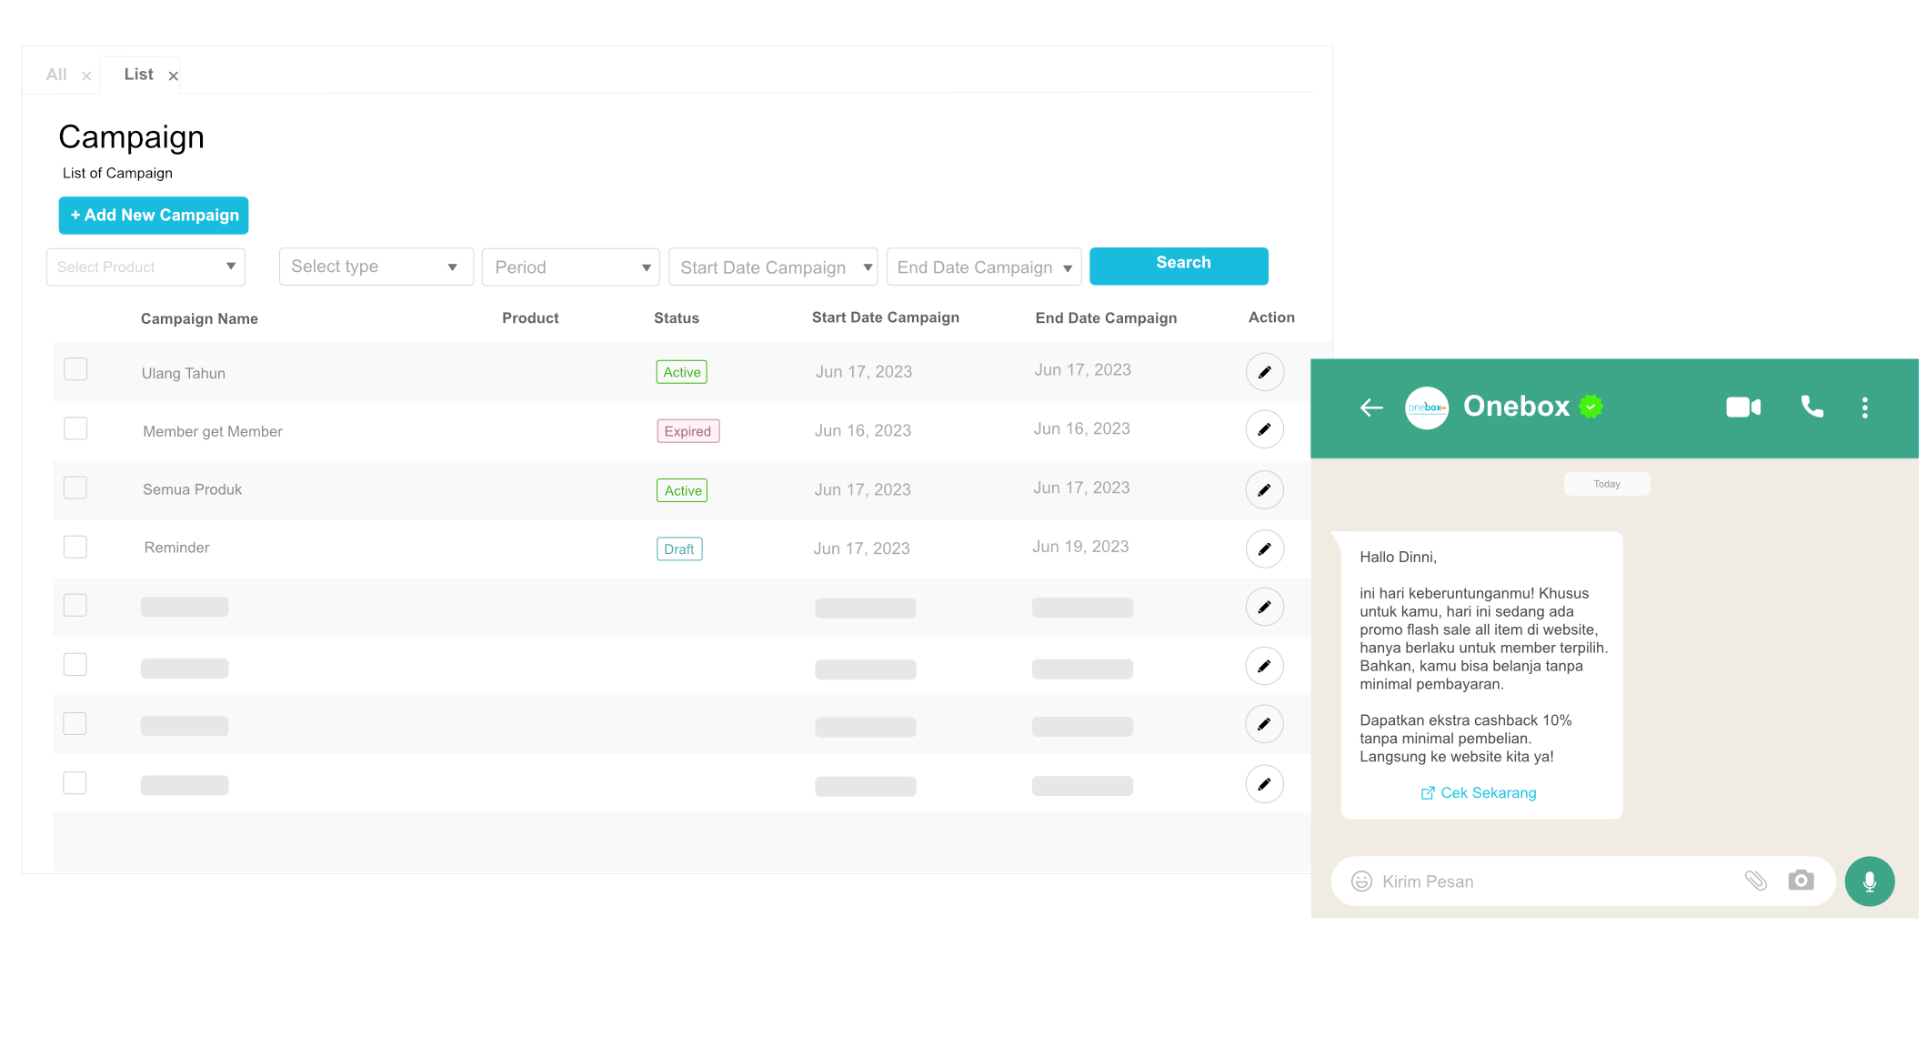Go back using the chat's arrow icon
The image size is (1927, 1047).
(1371, 408)
